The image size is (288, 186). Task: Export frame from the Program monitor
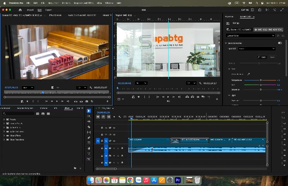pyautogui.click(x=198, y=97)
